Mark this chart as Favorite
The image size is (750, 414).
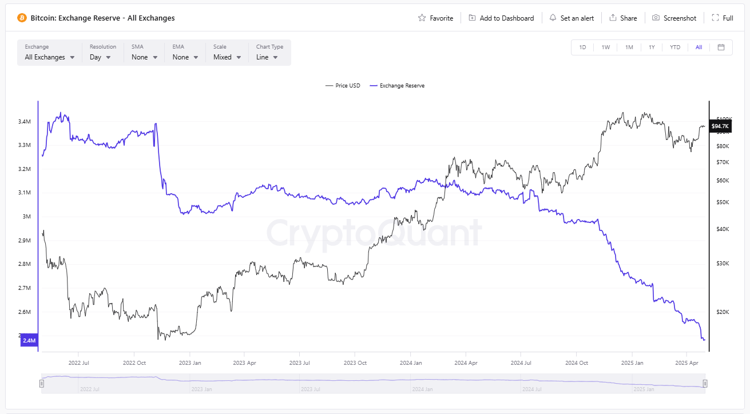[x=436, y=18]
